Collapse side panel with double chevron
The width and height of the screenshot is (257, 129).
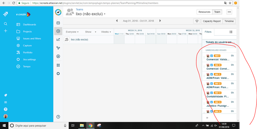point(207,118)
